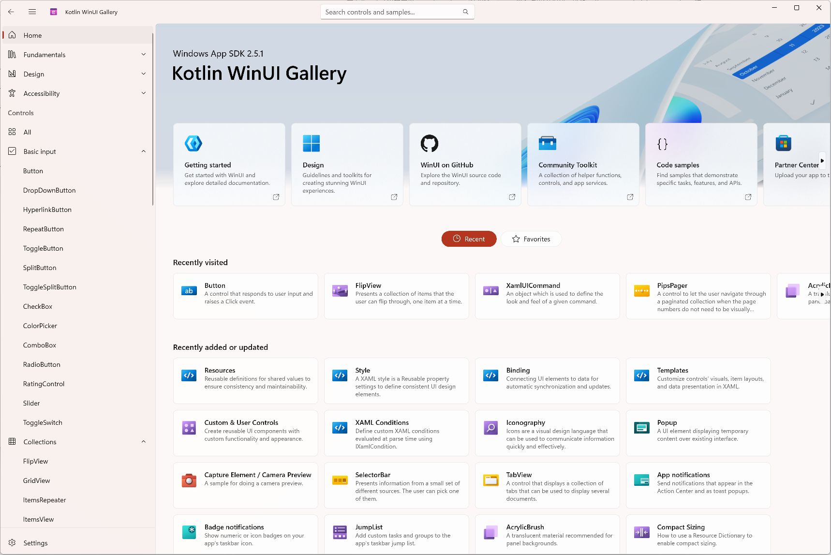Go to Home in the sidebar
This screenshot has width=831, height=555.
(x=77, y=35)
